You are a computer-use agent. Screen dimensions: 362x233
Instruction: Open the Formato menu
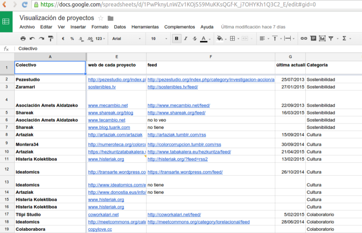(100, 27)
